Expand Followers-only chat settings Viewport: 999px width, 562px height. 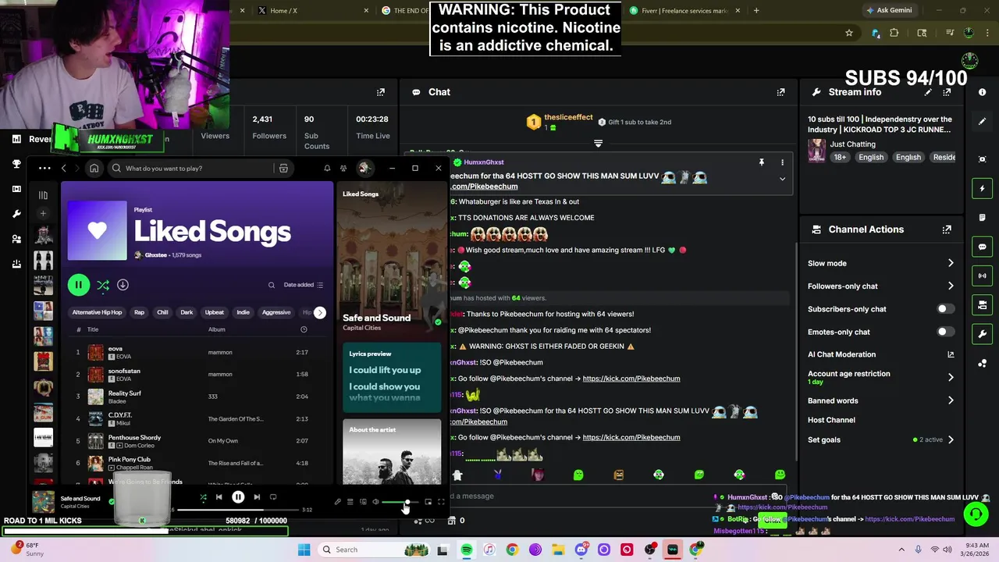880,286
